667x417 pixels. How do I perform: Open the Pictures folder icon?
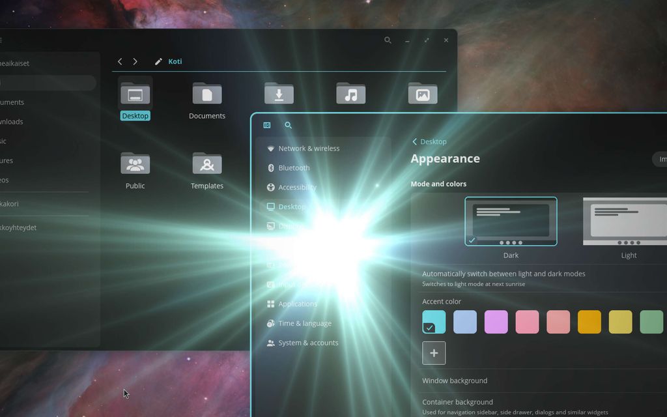click(422, 94)
